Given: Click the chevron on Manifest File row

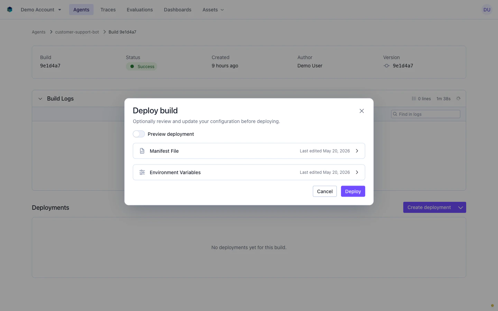Looking at the screenshot, I should pos(357,151).
